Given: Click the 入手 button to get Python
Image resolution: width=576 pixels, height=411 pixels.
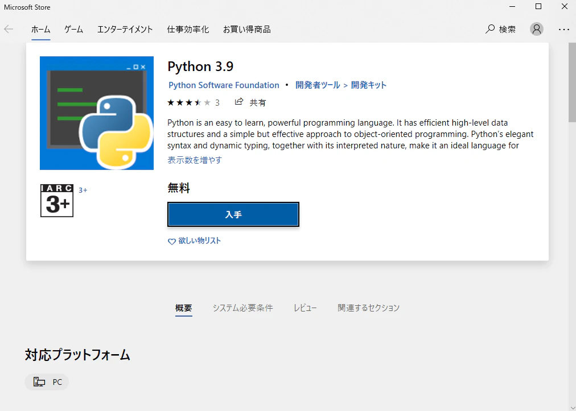Looking at the screenshot, I should click(233, 214).
